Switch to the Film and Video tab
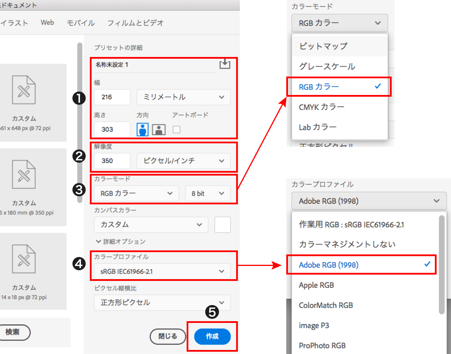The image size is (451, 354). click(x=135, y=23)
